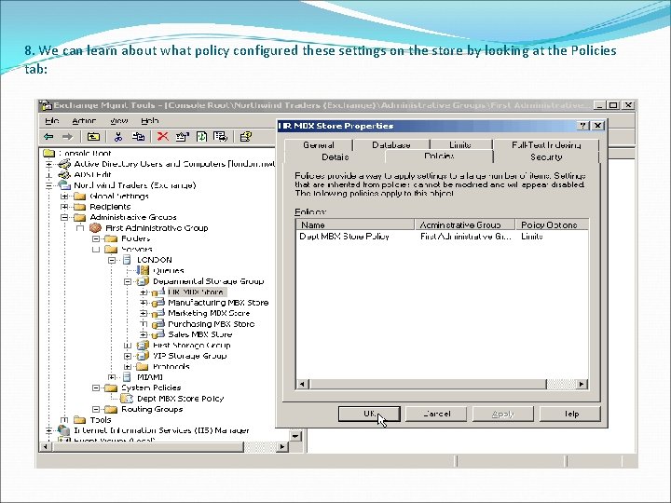Click the red Delete X toolbar icon
Screen dimensions: 671x503
(x=162, y=136)
